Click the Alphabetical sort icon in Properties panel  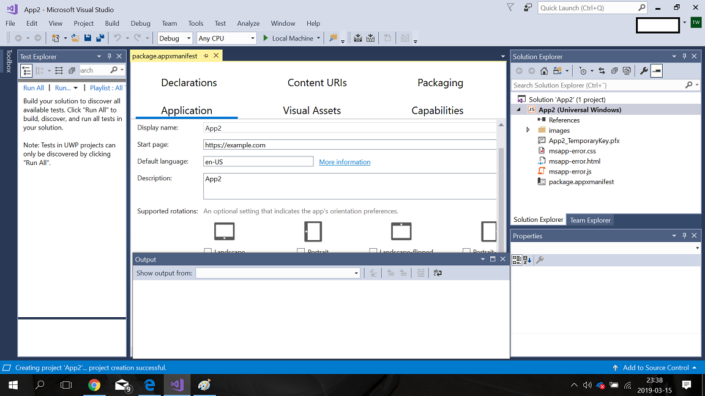(x=528, y=260)
